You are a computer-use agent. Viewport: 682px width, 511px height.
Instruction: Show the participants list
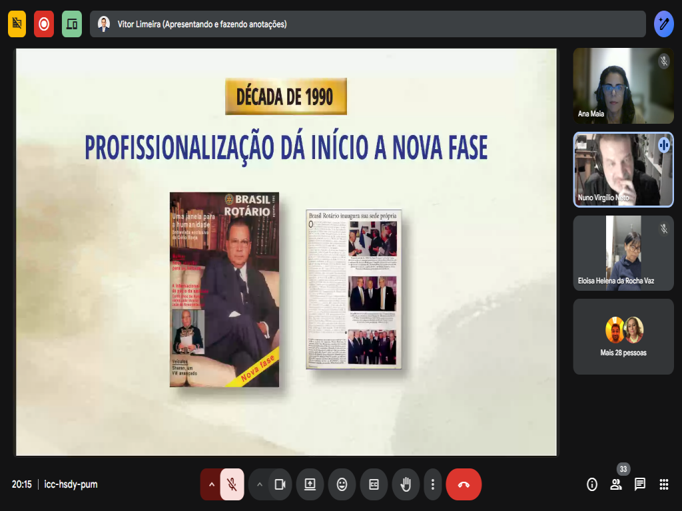[x=616, y=484]
